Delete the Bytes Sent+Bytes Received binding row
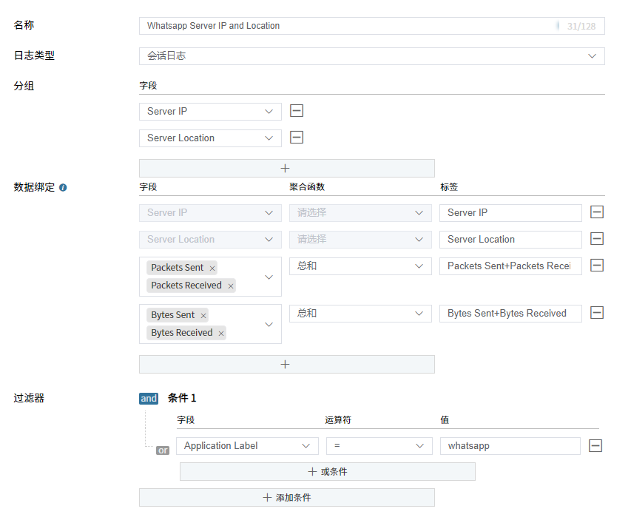631x520 pixels. click(x=597, y=313)
